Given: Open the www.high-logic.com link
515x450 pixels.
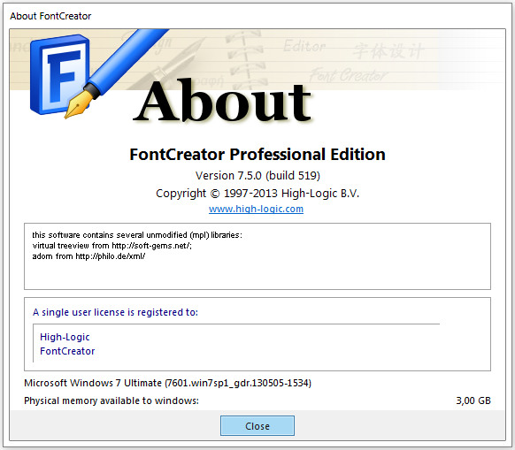Looking at the screenshot, I should [256, 209].
